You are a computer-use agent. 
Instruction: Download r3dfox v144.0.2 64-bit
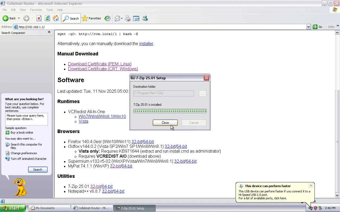182,146
